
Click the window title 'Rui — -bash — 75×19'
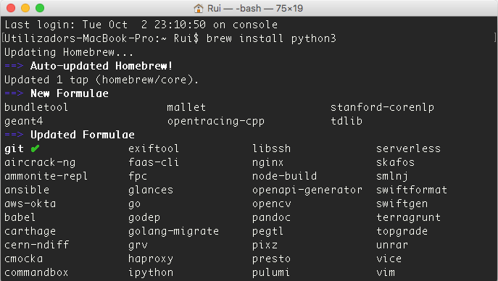pos(255,8)
